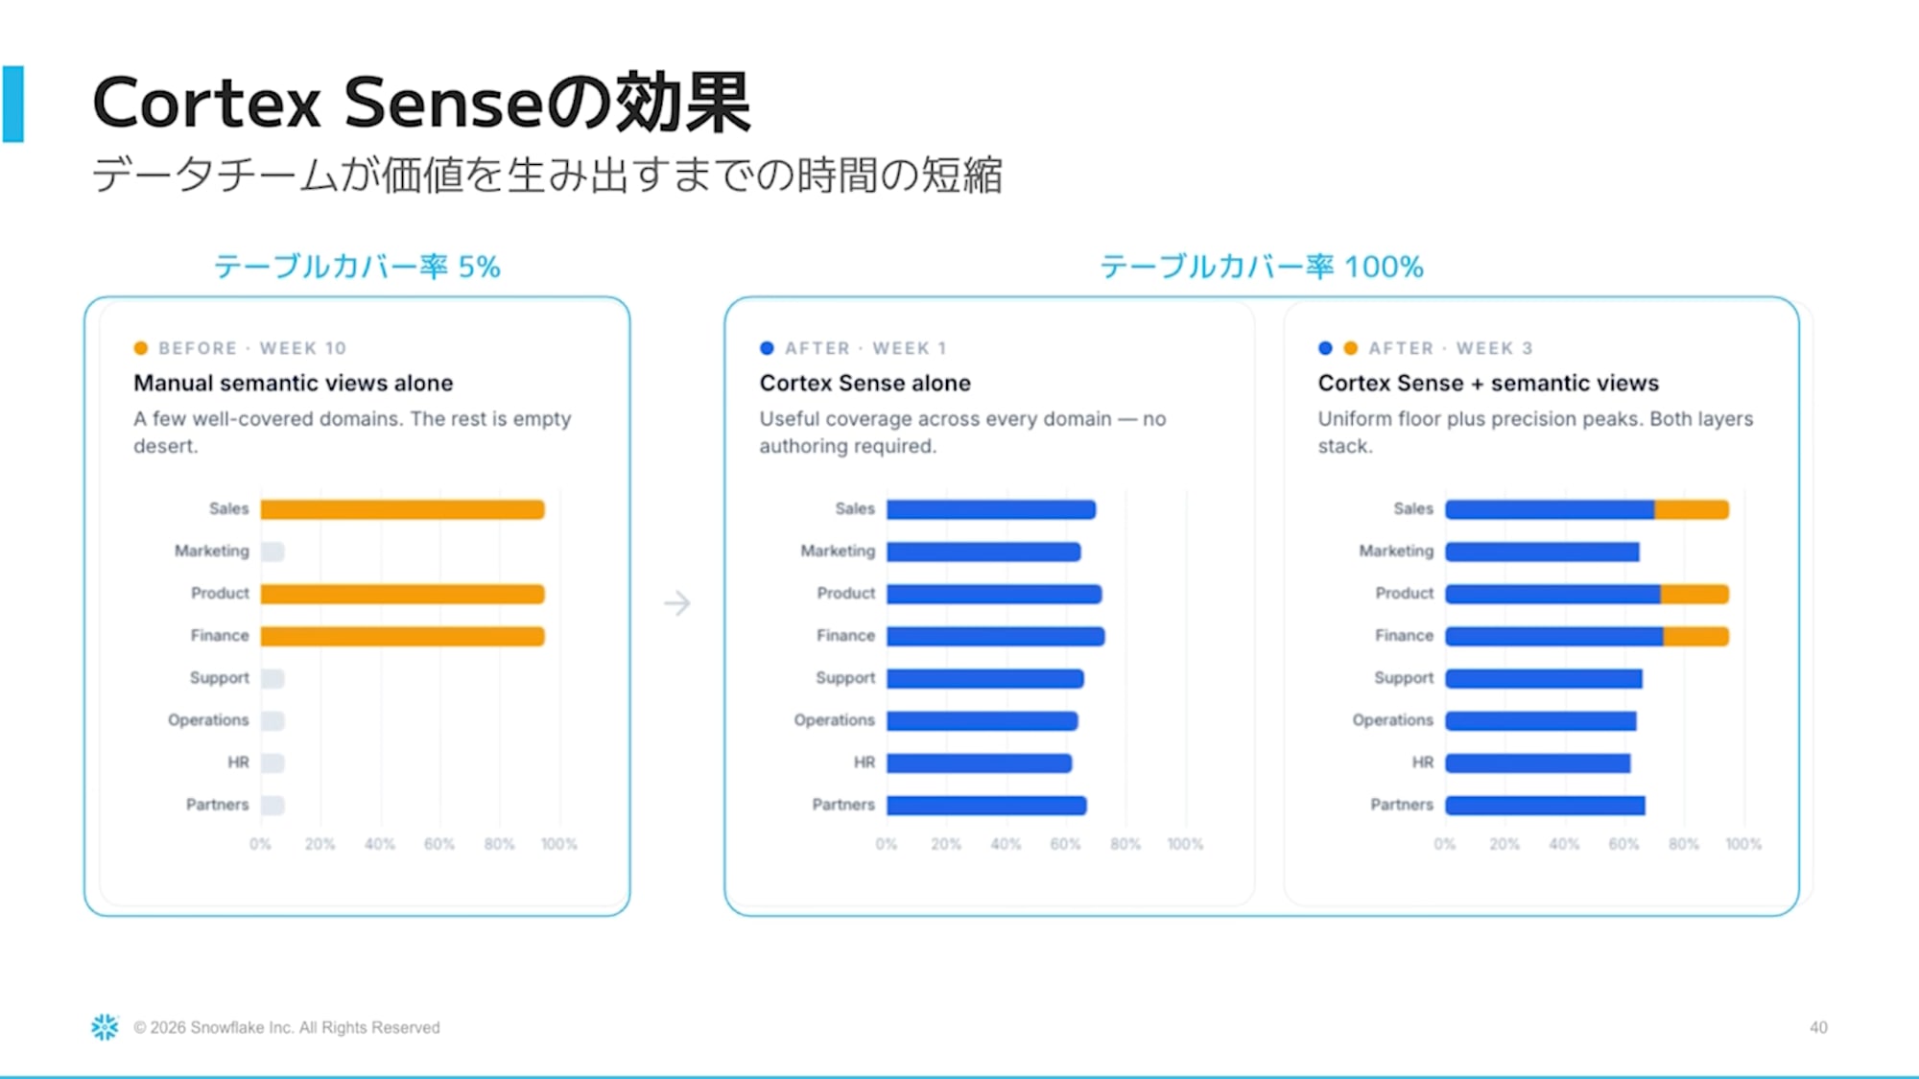The width and height of the screenshot is (1919, 1079).
Task: Click 'BEFORE · WEEK 10' label
Action: tap(252, 348)
